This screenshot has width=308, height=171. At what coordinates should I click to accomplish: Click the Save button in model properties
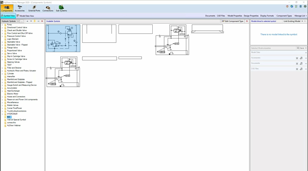point(301,48)
